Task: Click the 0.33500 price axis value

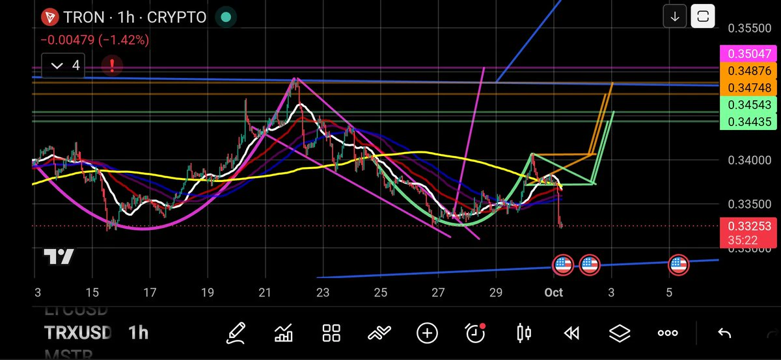Action: 749,204
